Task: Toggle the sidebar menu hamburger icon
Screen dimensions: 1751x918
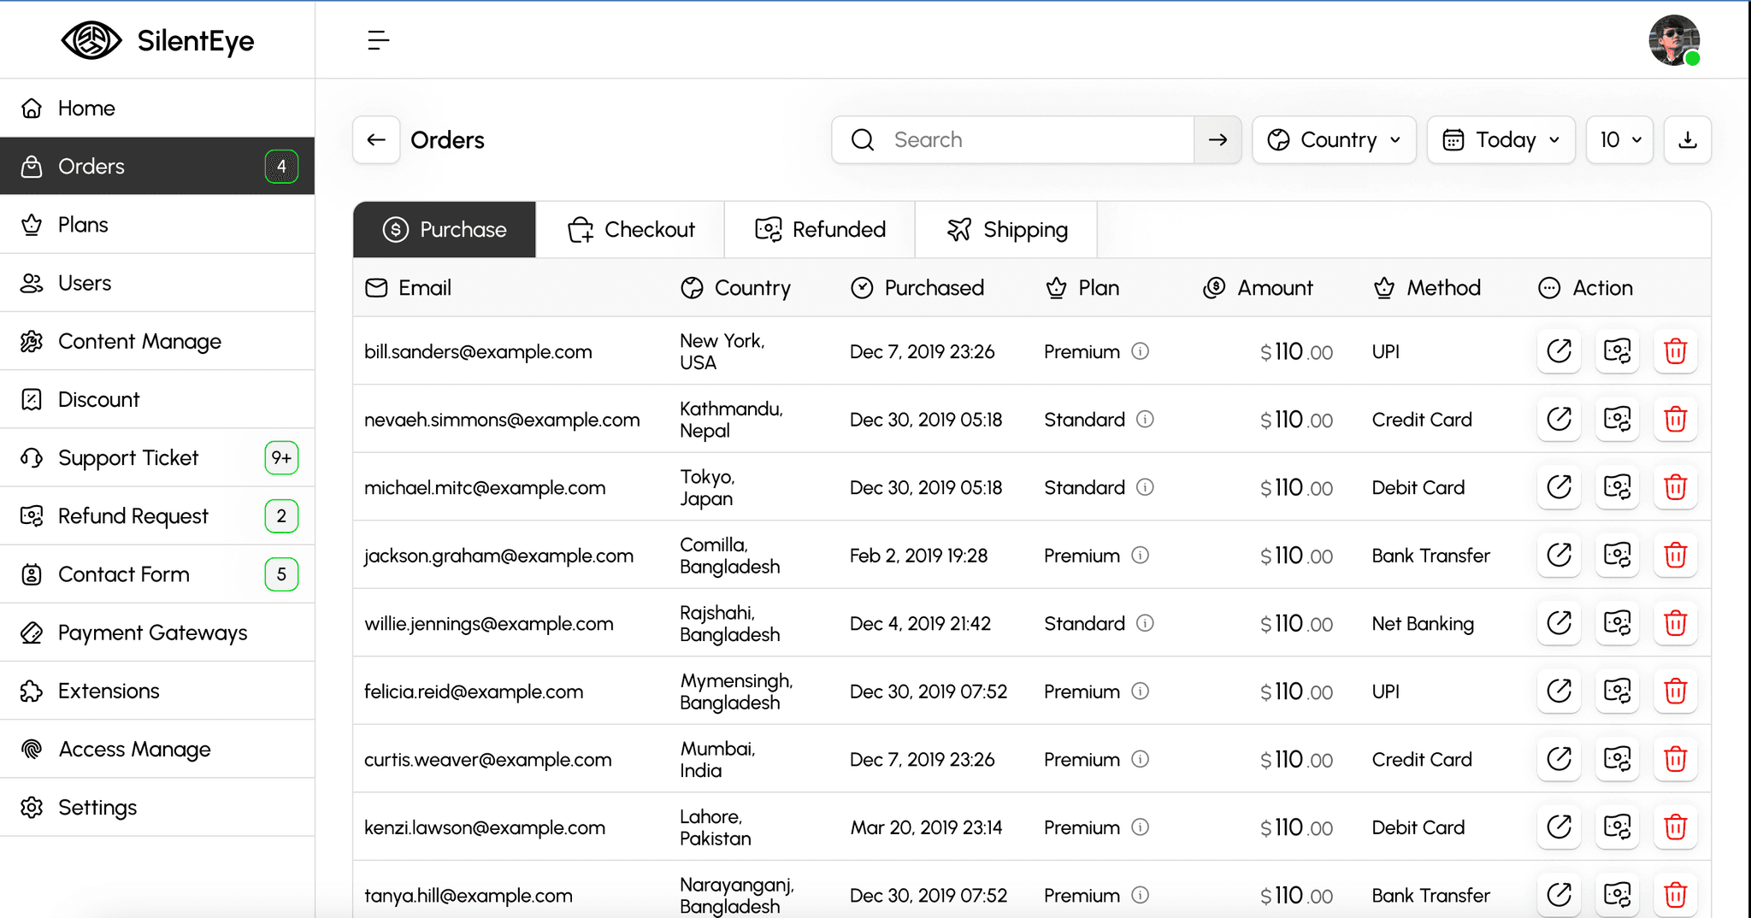Action: click(x=378, y=40)
